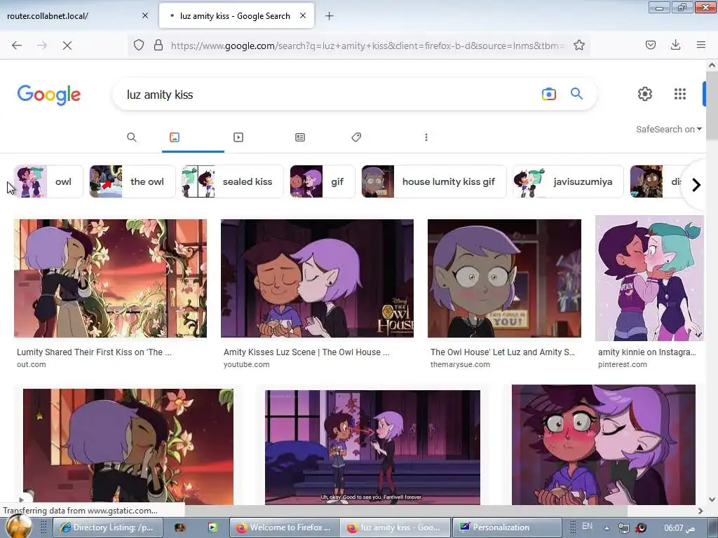Click the 06:07 clock in the taskbar

pos(680,528)
